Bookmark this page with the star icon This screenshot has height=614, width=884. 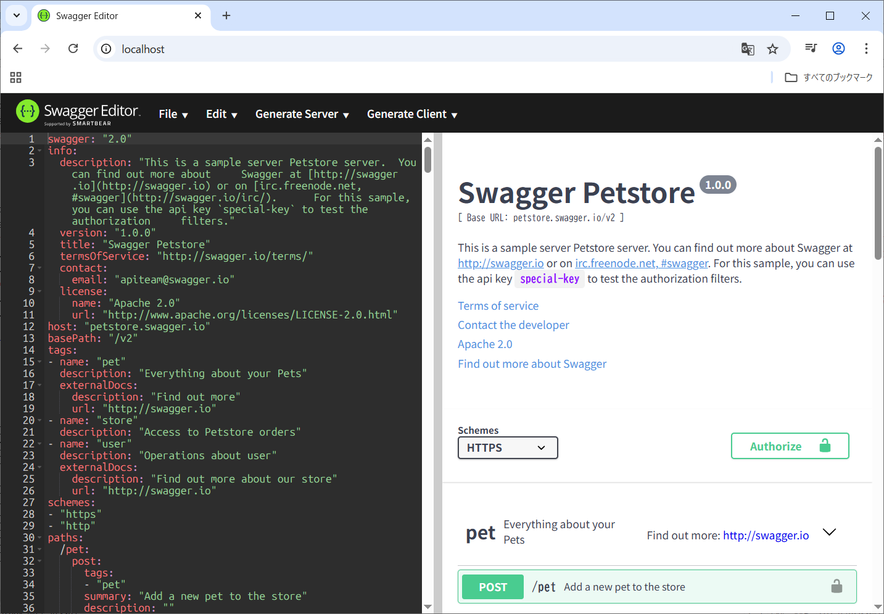click(x=772, y=49)
